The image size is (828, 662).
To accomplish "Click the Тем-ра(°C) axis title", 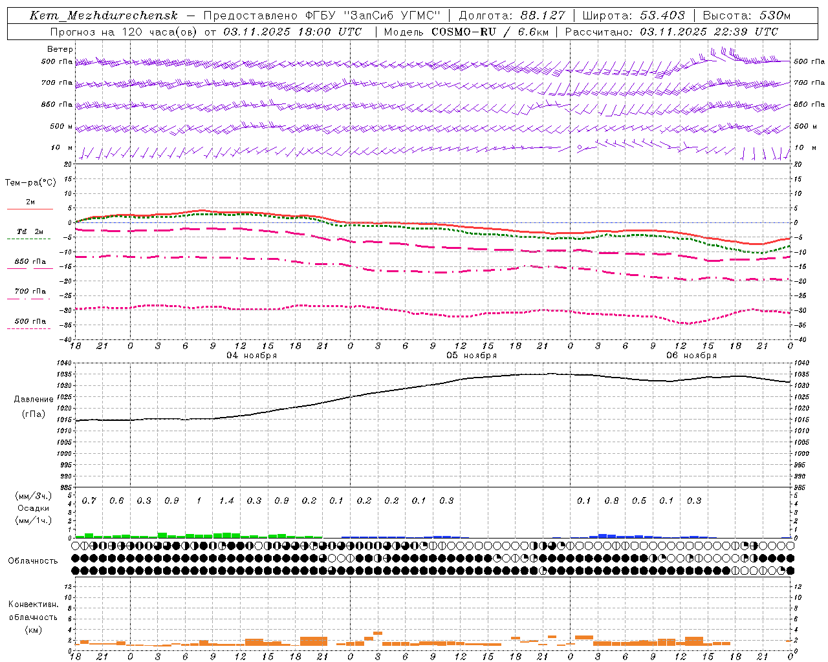I will 30,183.
